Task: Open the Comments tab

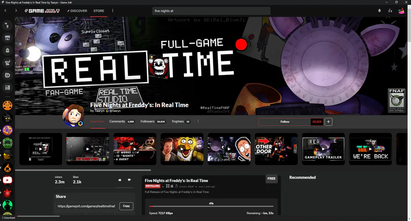Action: pyautogui.click(x=121, y=121)
